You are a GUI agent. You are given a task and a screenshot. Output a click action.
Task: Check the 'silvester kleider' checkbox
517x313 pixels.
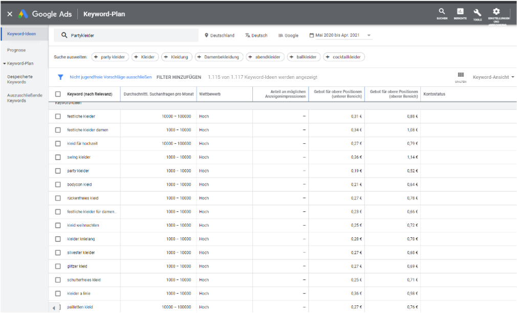point(58,253)
